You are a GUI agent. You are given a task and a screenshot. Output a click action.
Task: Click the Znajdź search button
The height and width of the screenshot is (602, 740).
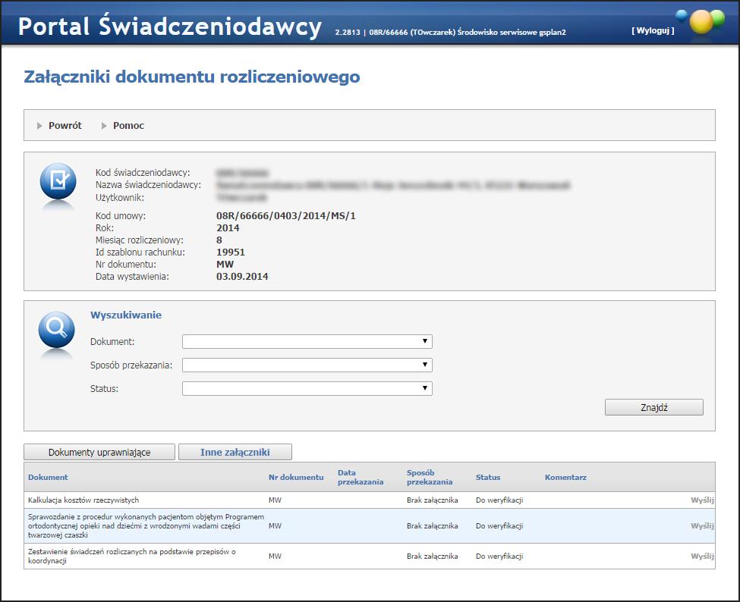pyautogui.click(x=654, y=407)
